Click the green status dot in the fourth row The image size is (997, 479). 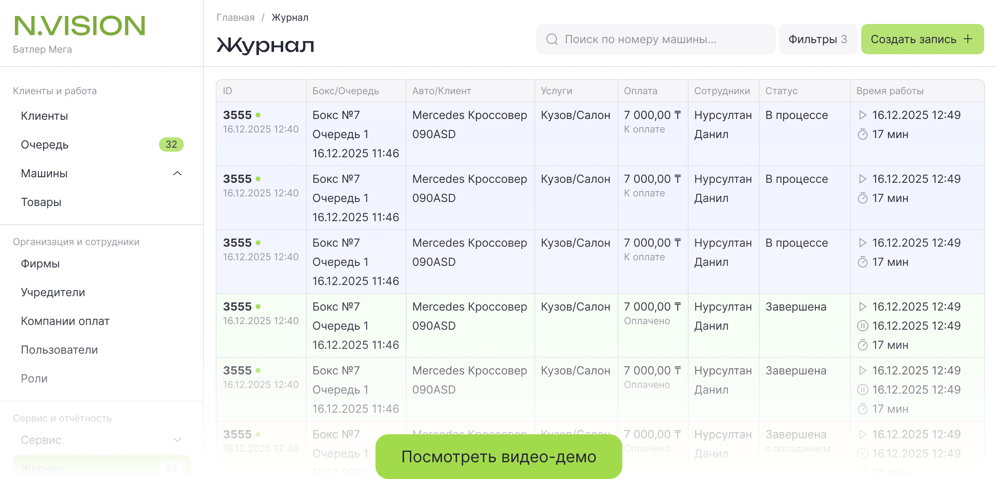click(x=258, y=307)
